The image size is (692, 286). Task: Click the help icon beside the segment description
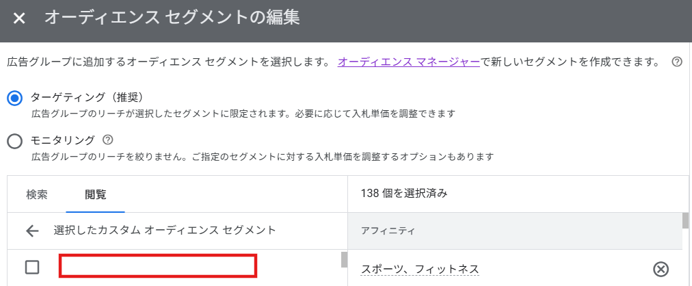(677, 62)
